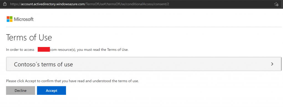Expand Contoso's terms of use panel
Screen dimensions: 283x107
tap(144, 64)
